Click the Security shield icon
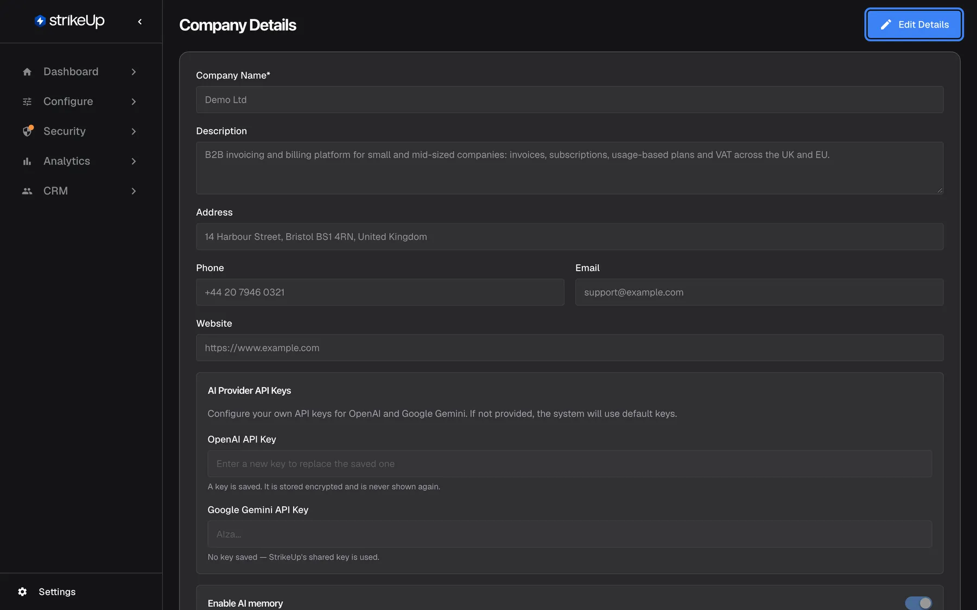This screenshot has width=977, height=610. click(27, 131)
